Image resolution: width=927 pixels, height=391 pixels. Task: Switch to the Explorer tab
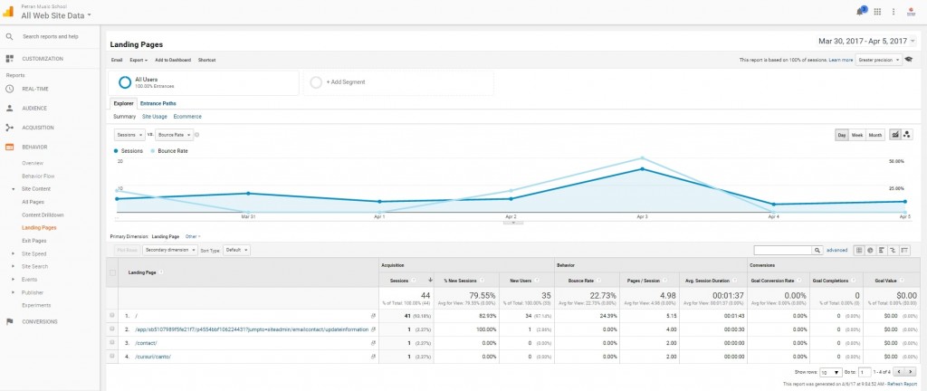point(123,103)
